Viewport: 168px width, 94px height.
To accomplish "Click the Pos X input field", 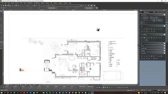I will 42,88.
